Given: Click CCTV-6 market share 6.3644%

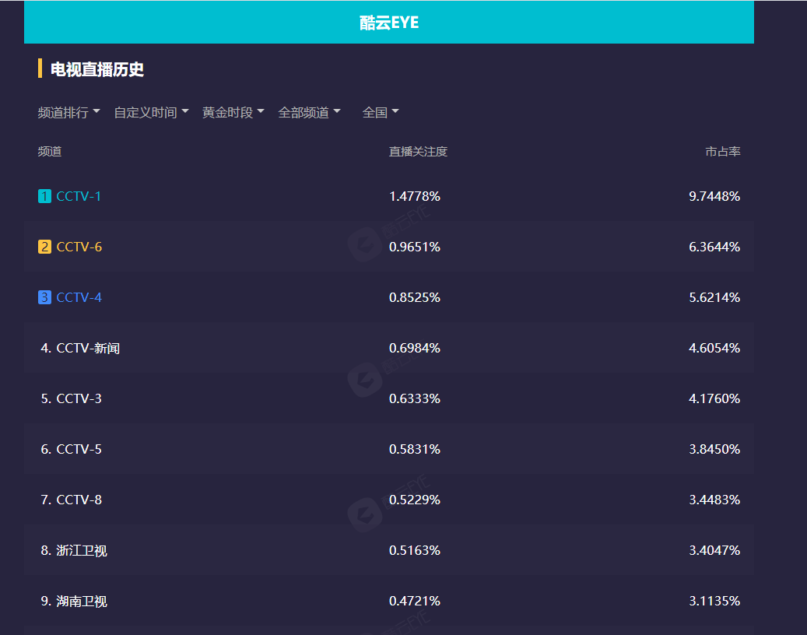Looking at the screenshot, I should click(x=714, y=247).
